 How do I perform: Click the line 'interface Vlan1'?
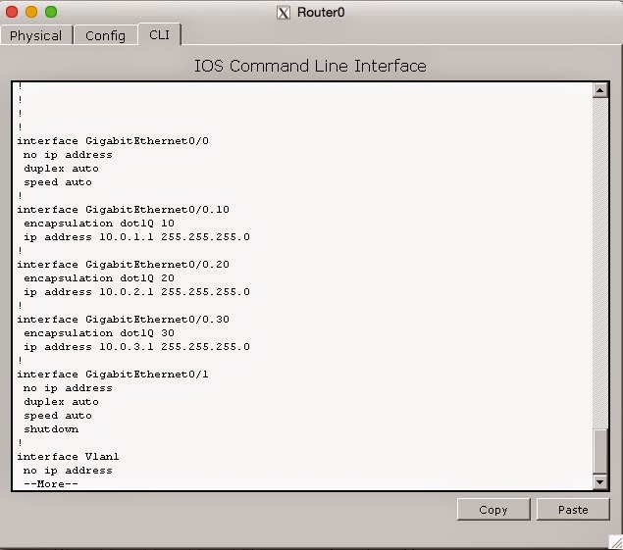tap(68, 457)
